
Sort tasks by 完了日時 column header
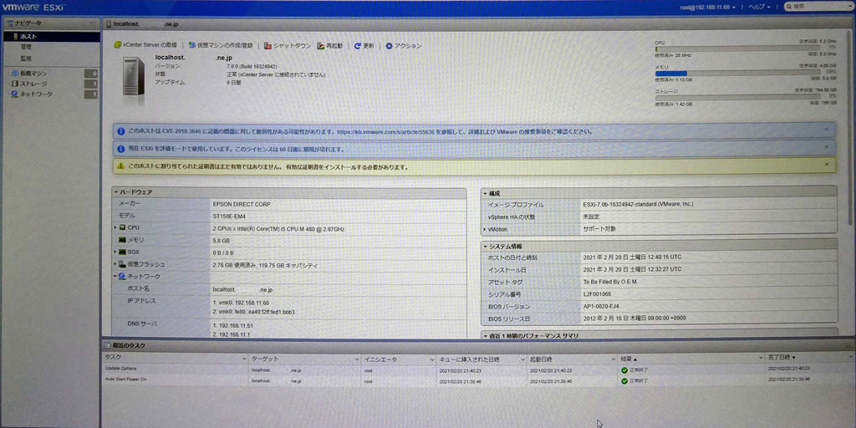[x=809, y=358]
